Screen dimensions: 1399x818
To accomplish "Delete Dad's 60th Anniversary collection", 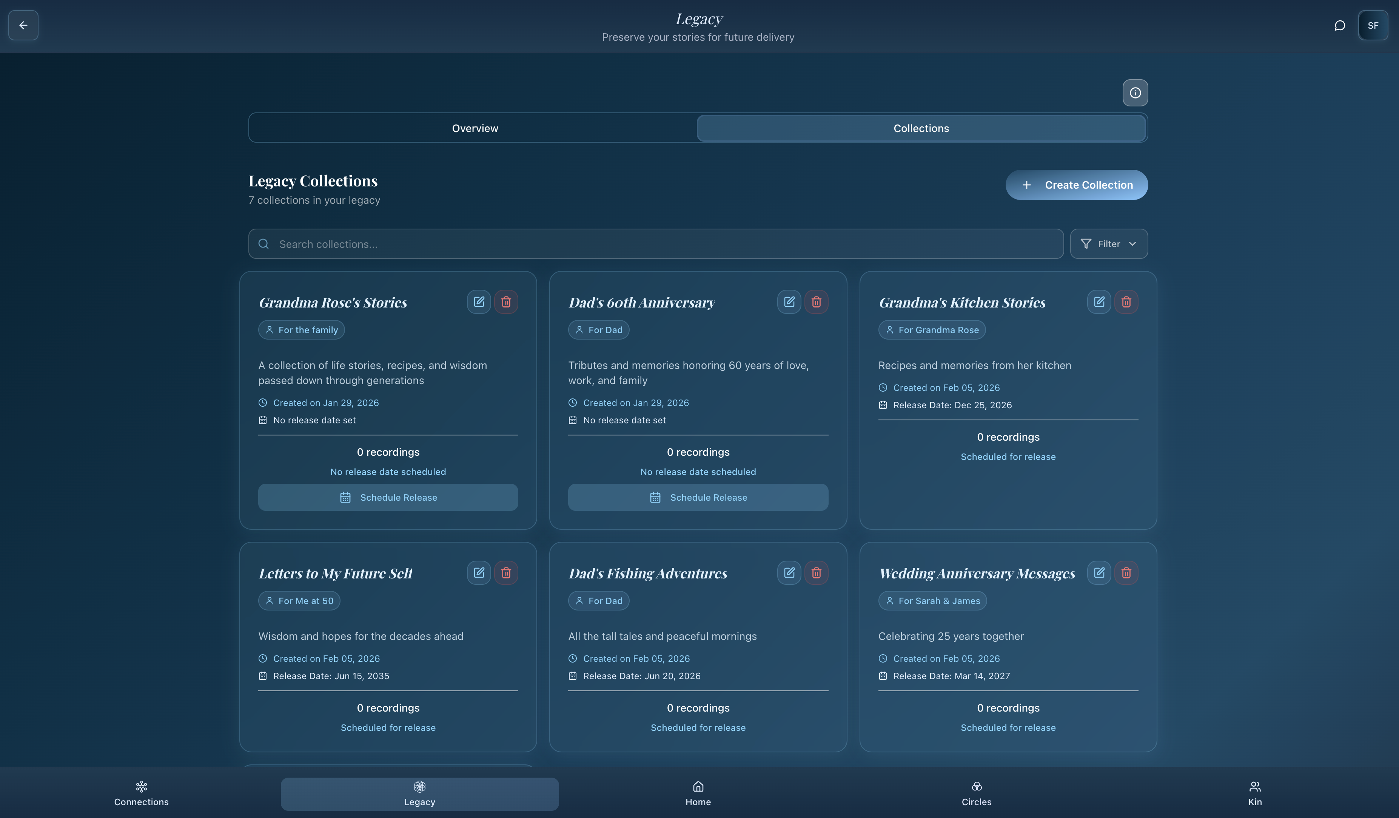I will click(x=816, y=302).
